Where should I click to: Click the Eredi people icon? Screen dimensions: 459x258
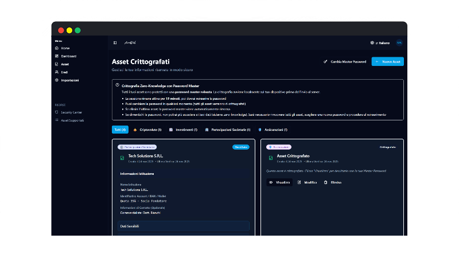pyautogui.click(x=57, y=72)
